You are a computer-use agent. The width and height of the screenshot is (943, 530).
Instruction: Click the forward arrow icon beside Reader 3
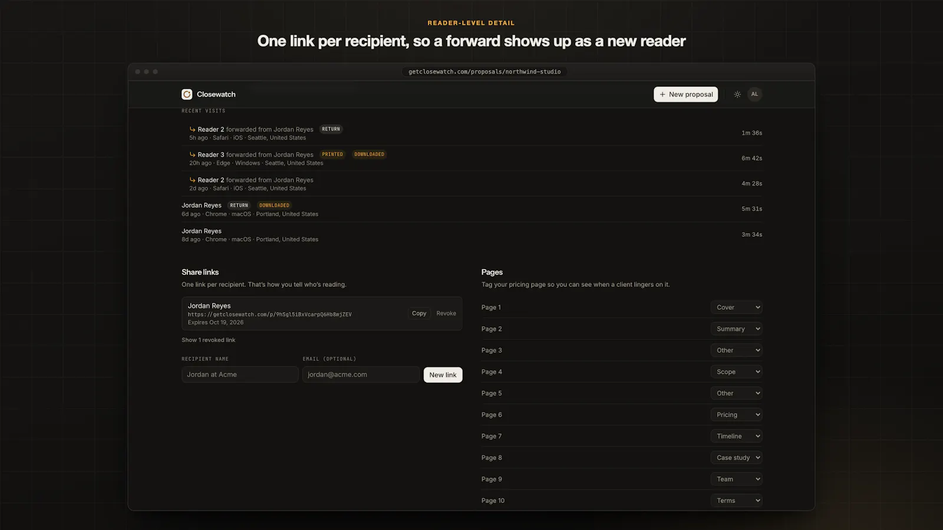click(192, 154)
